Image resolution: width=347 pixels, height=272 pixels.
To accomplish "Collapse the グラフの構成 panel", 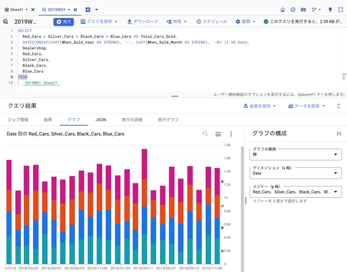I will point(339,133).
